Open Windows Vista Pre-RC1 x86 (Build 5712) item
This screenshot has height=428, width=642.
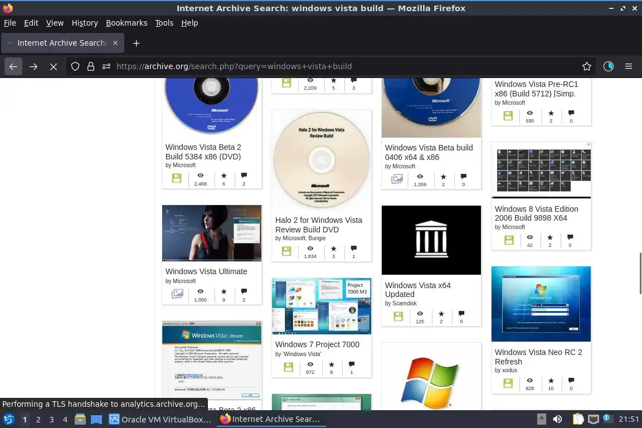(536, 89)
